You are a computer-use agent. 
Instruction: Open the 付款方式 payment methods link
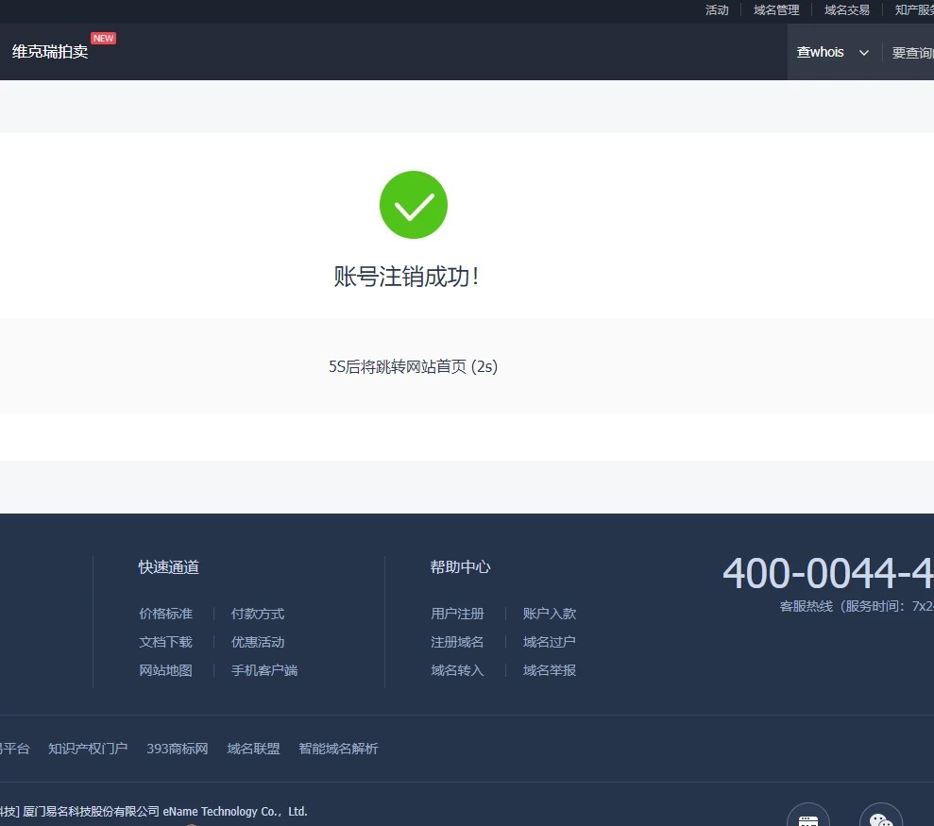tap(257, 614)
